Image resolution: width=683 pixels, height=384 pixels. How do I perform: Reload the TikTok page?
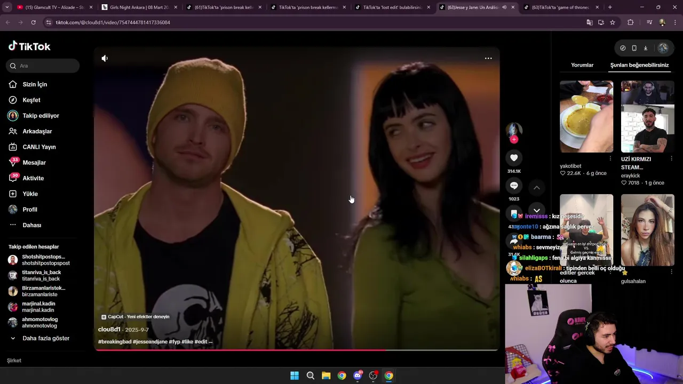[33, 22]
